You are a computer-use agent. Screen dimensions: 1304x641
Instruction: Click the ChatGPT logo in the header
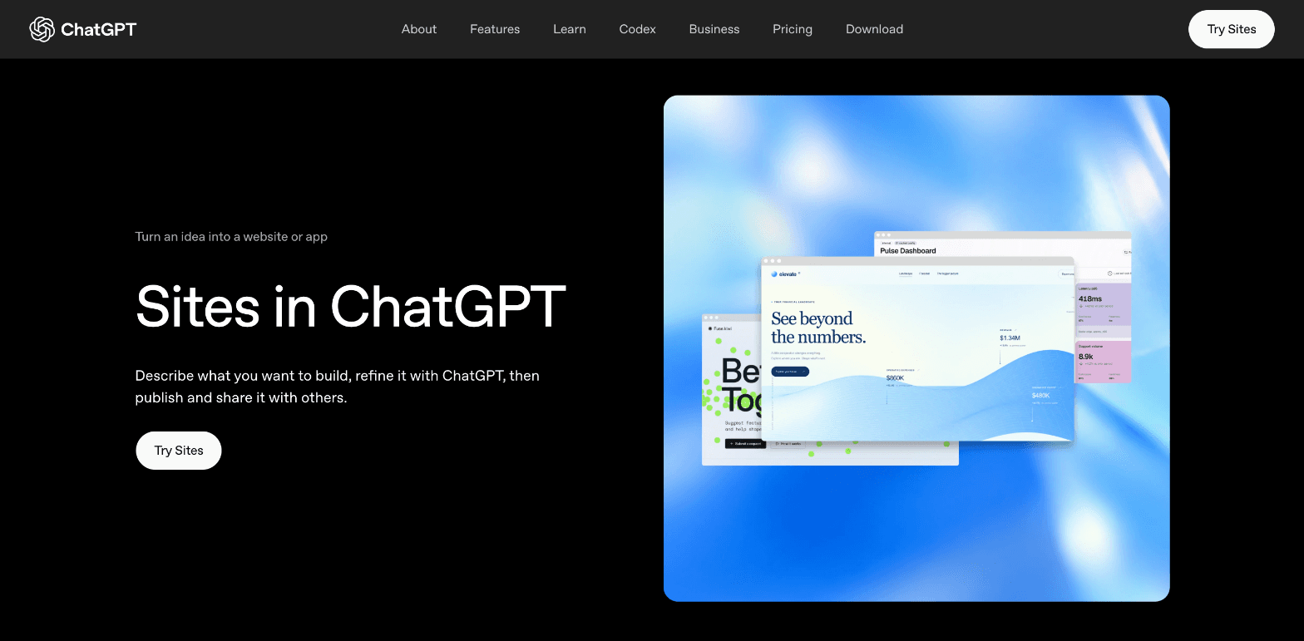82,29
